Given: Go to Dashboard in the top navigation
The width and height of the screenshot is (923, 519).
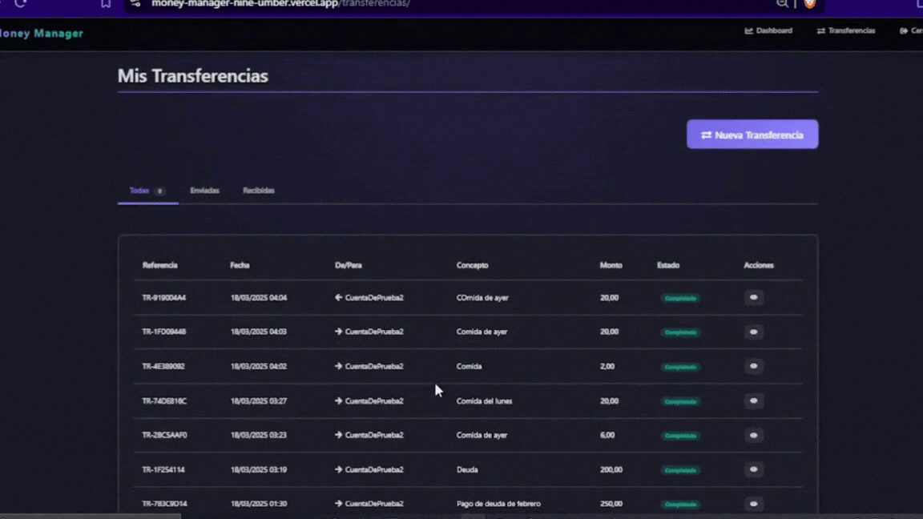Looking at the screenshot, I should tap(768, 31).
